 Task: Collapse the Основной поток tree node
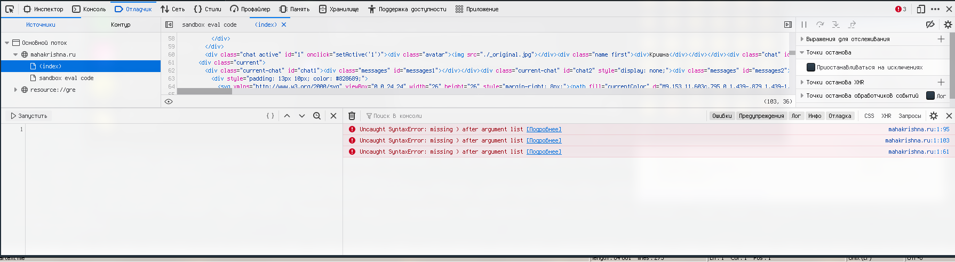click(x=7, y=43)
